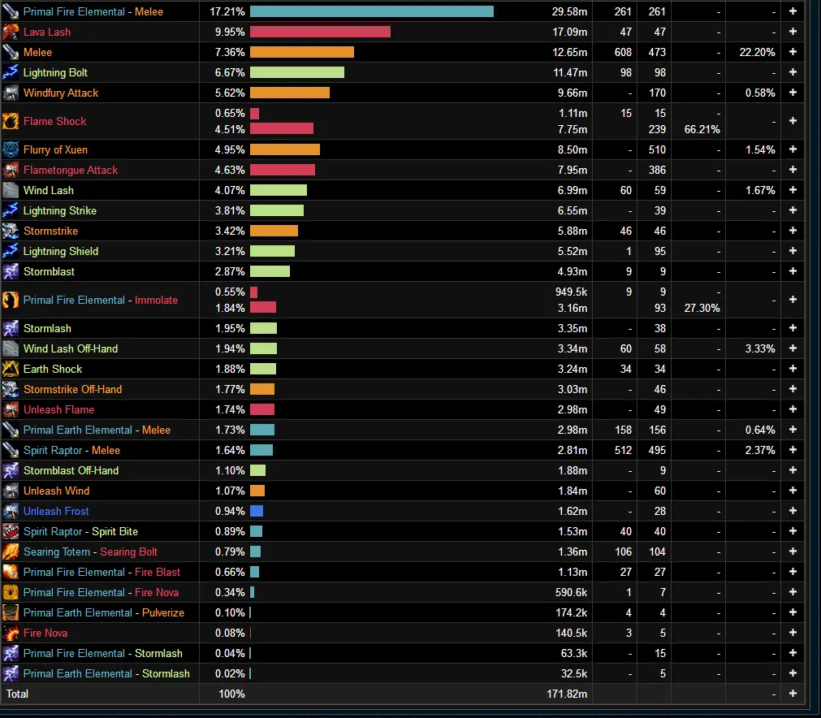Screen dimensions: 821x718
Task: Click the Searing Totem icon
Action: point(11,551)
